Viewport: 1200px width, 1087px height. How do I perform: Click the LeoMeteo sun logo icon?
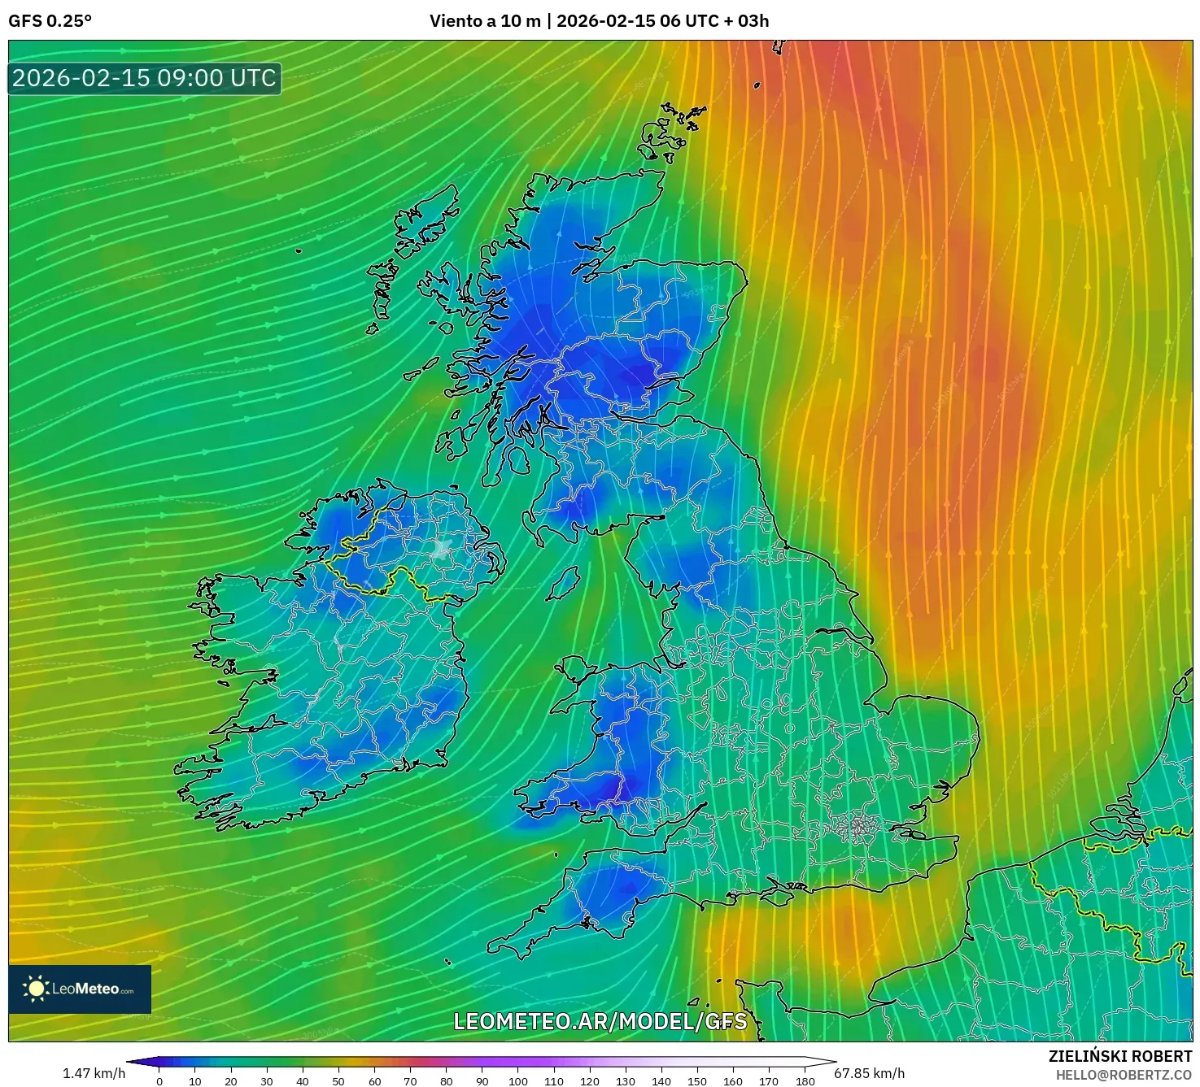click(x=37, y=990)
